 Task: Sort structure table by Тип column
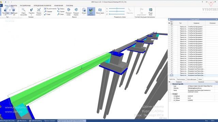[181, 23]
